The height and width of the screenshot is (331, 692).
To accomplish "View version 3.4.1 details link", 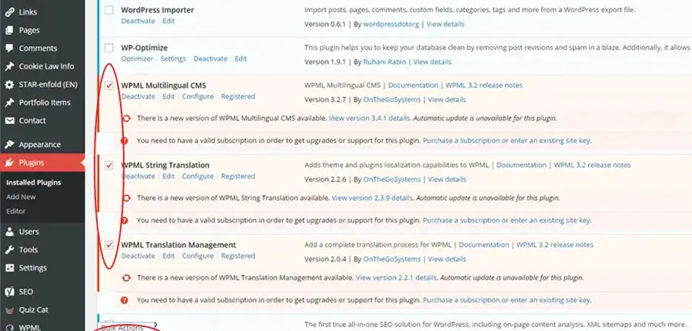I will pyautogui.click(x=370, y=119).
